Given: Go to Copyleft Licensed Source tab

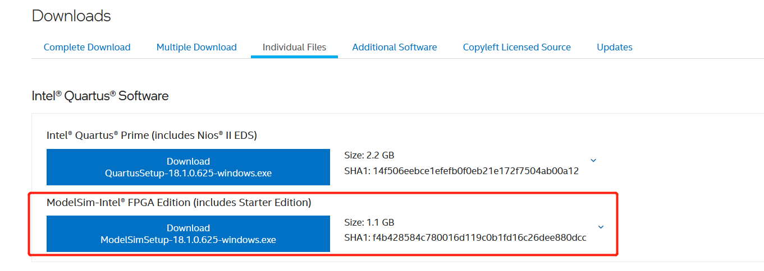Looking at the screenshot, I should [x=516, y=48].
